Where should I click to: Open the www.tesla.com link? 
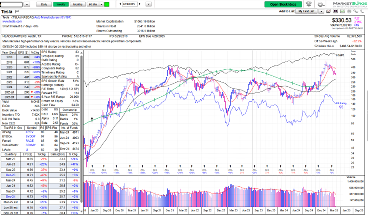tap(12, 22)
